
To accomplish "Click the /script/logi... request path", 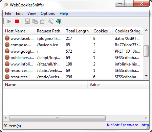I will [x=48, y=58].
